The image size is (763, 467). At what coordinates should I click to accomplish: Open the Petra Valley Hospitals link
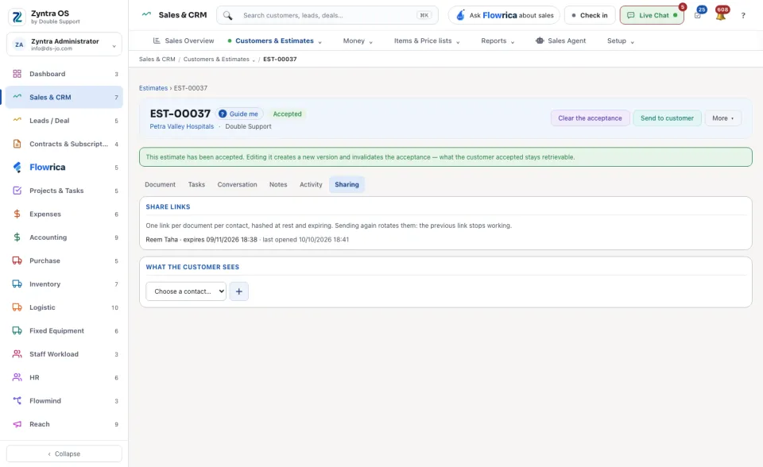181,126
